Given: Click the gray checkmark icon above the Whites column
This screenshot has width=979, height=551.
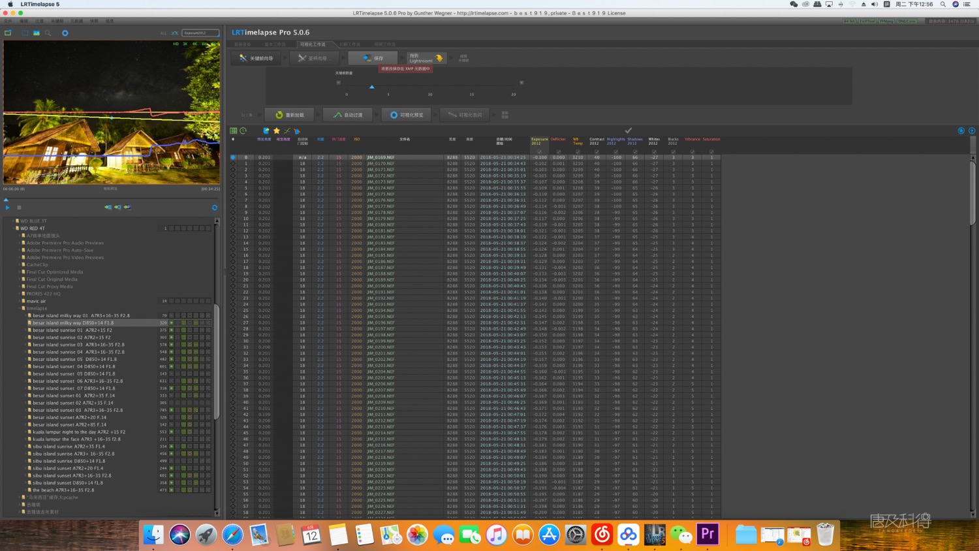Looking at the screenshot, I should [629, 131].
